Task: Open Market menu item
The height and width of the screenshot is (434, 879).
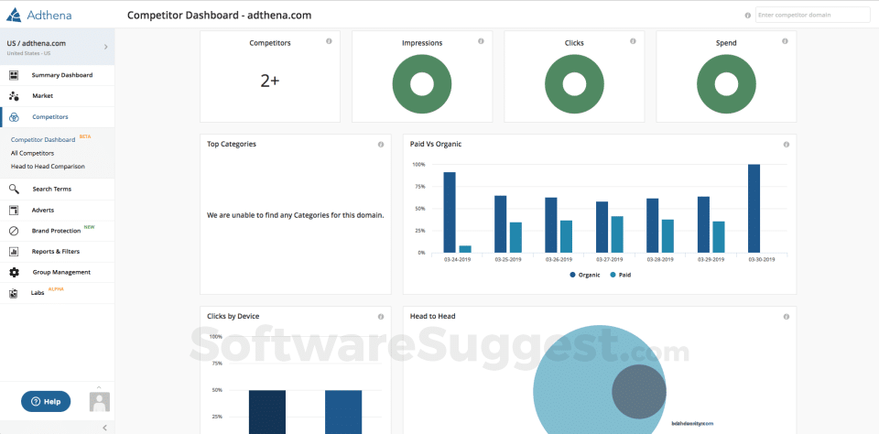Action: (x=57, y=96)
